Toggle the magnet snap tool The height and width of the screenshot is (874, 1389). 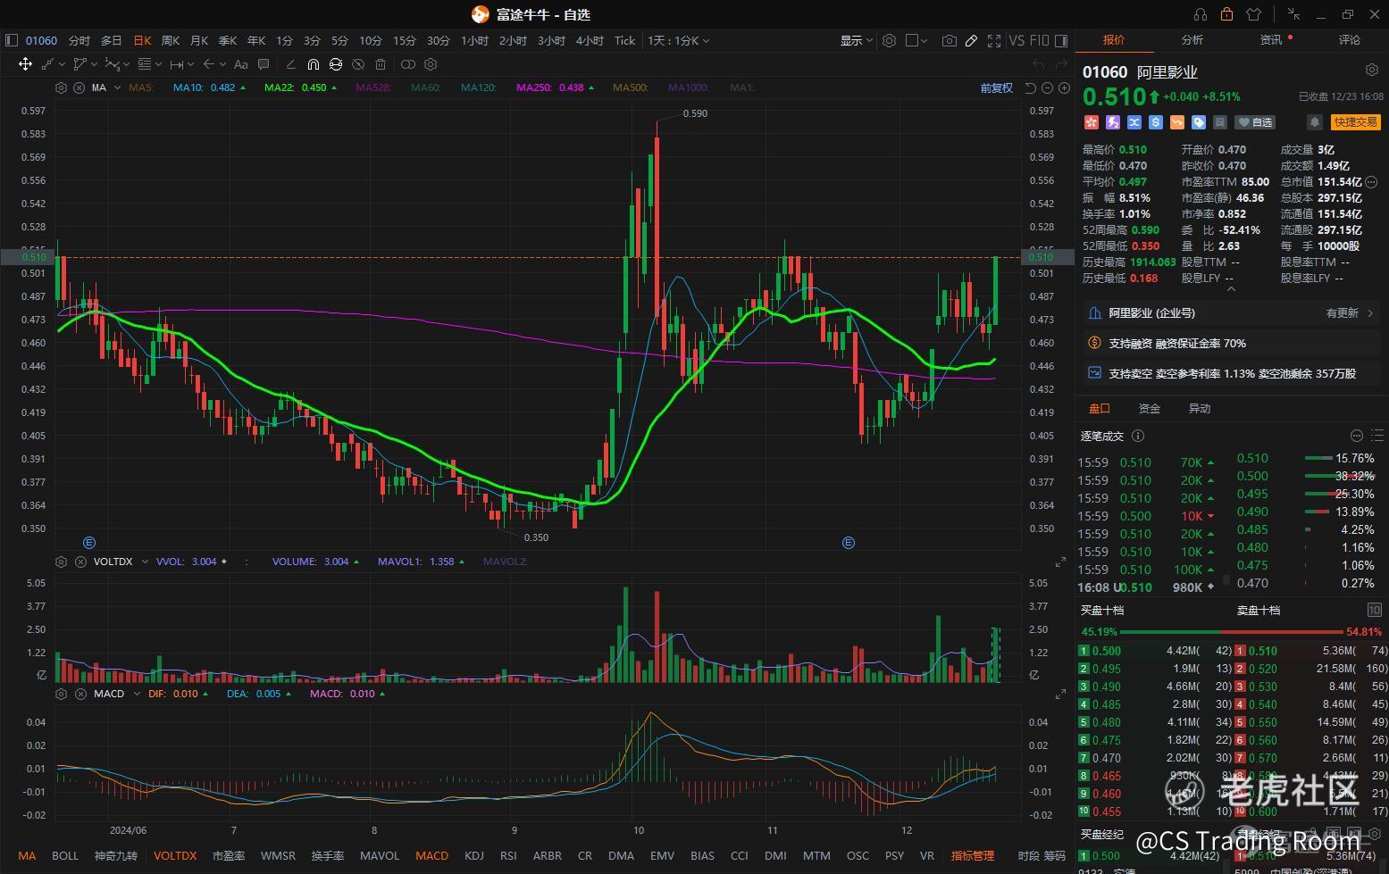click(313, 64)
